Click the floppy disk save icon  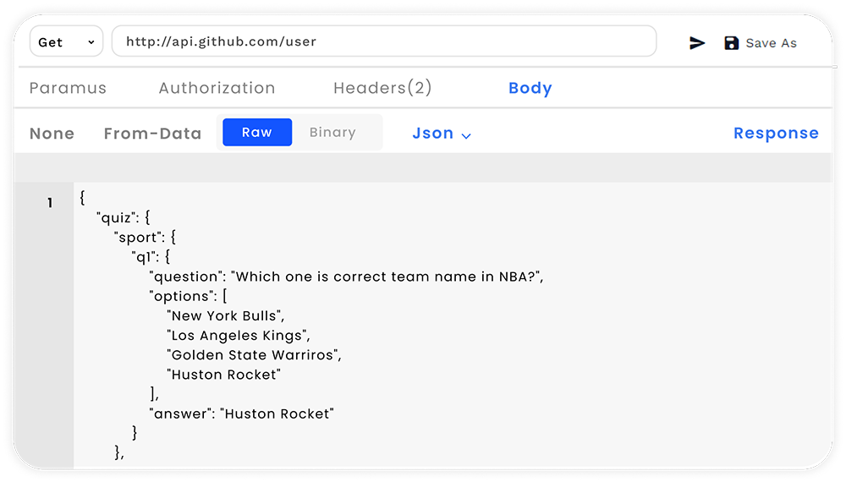pos(732,43)
